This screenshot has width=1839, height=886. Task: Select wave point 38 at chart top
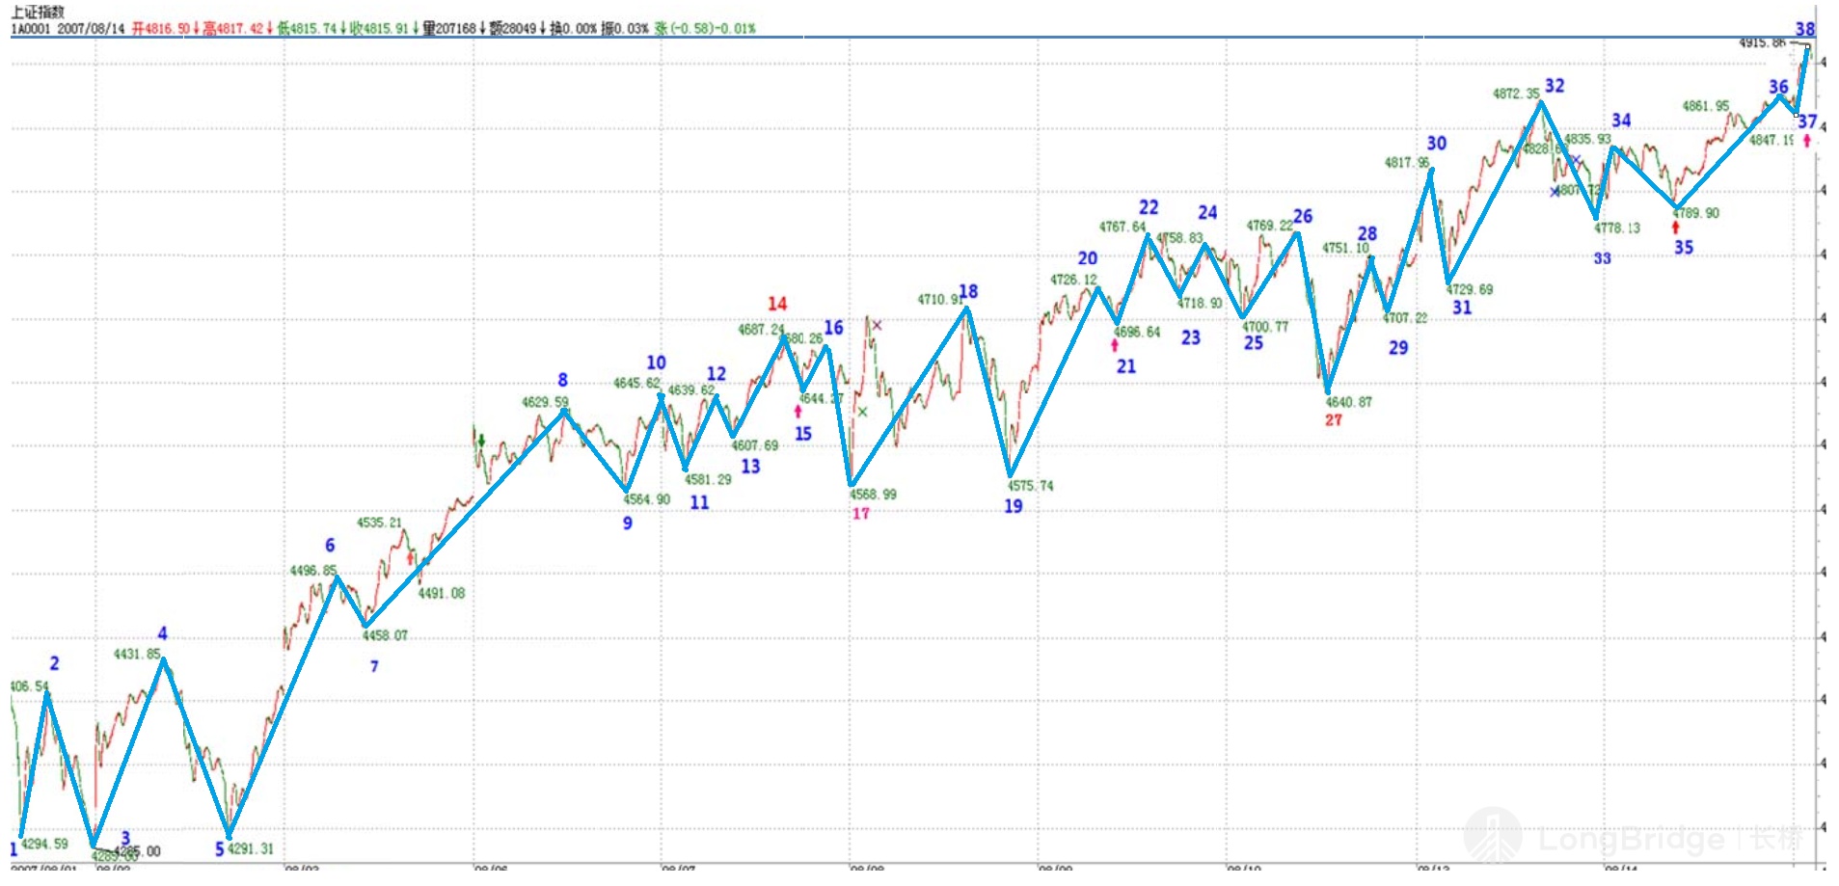coord(1804,30)
